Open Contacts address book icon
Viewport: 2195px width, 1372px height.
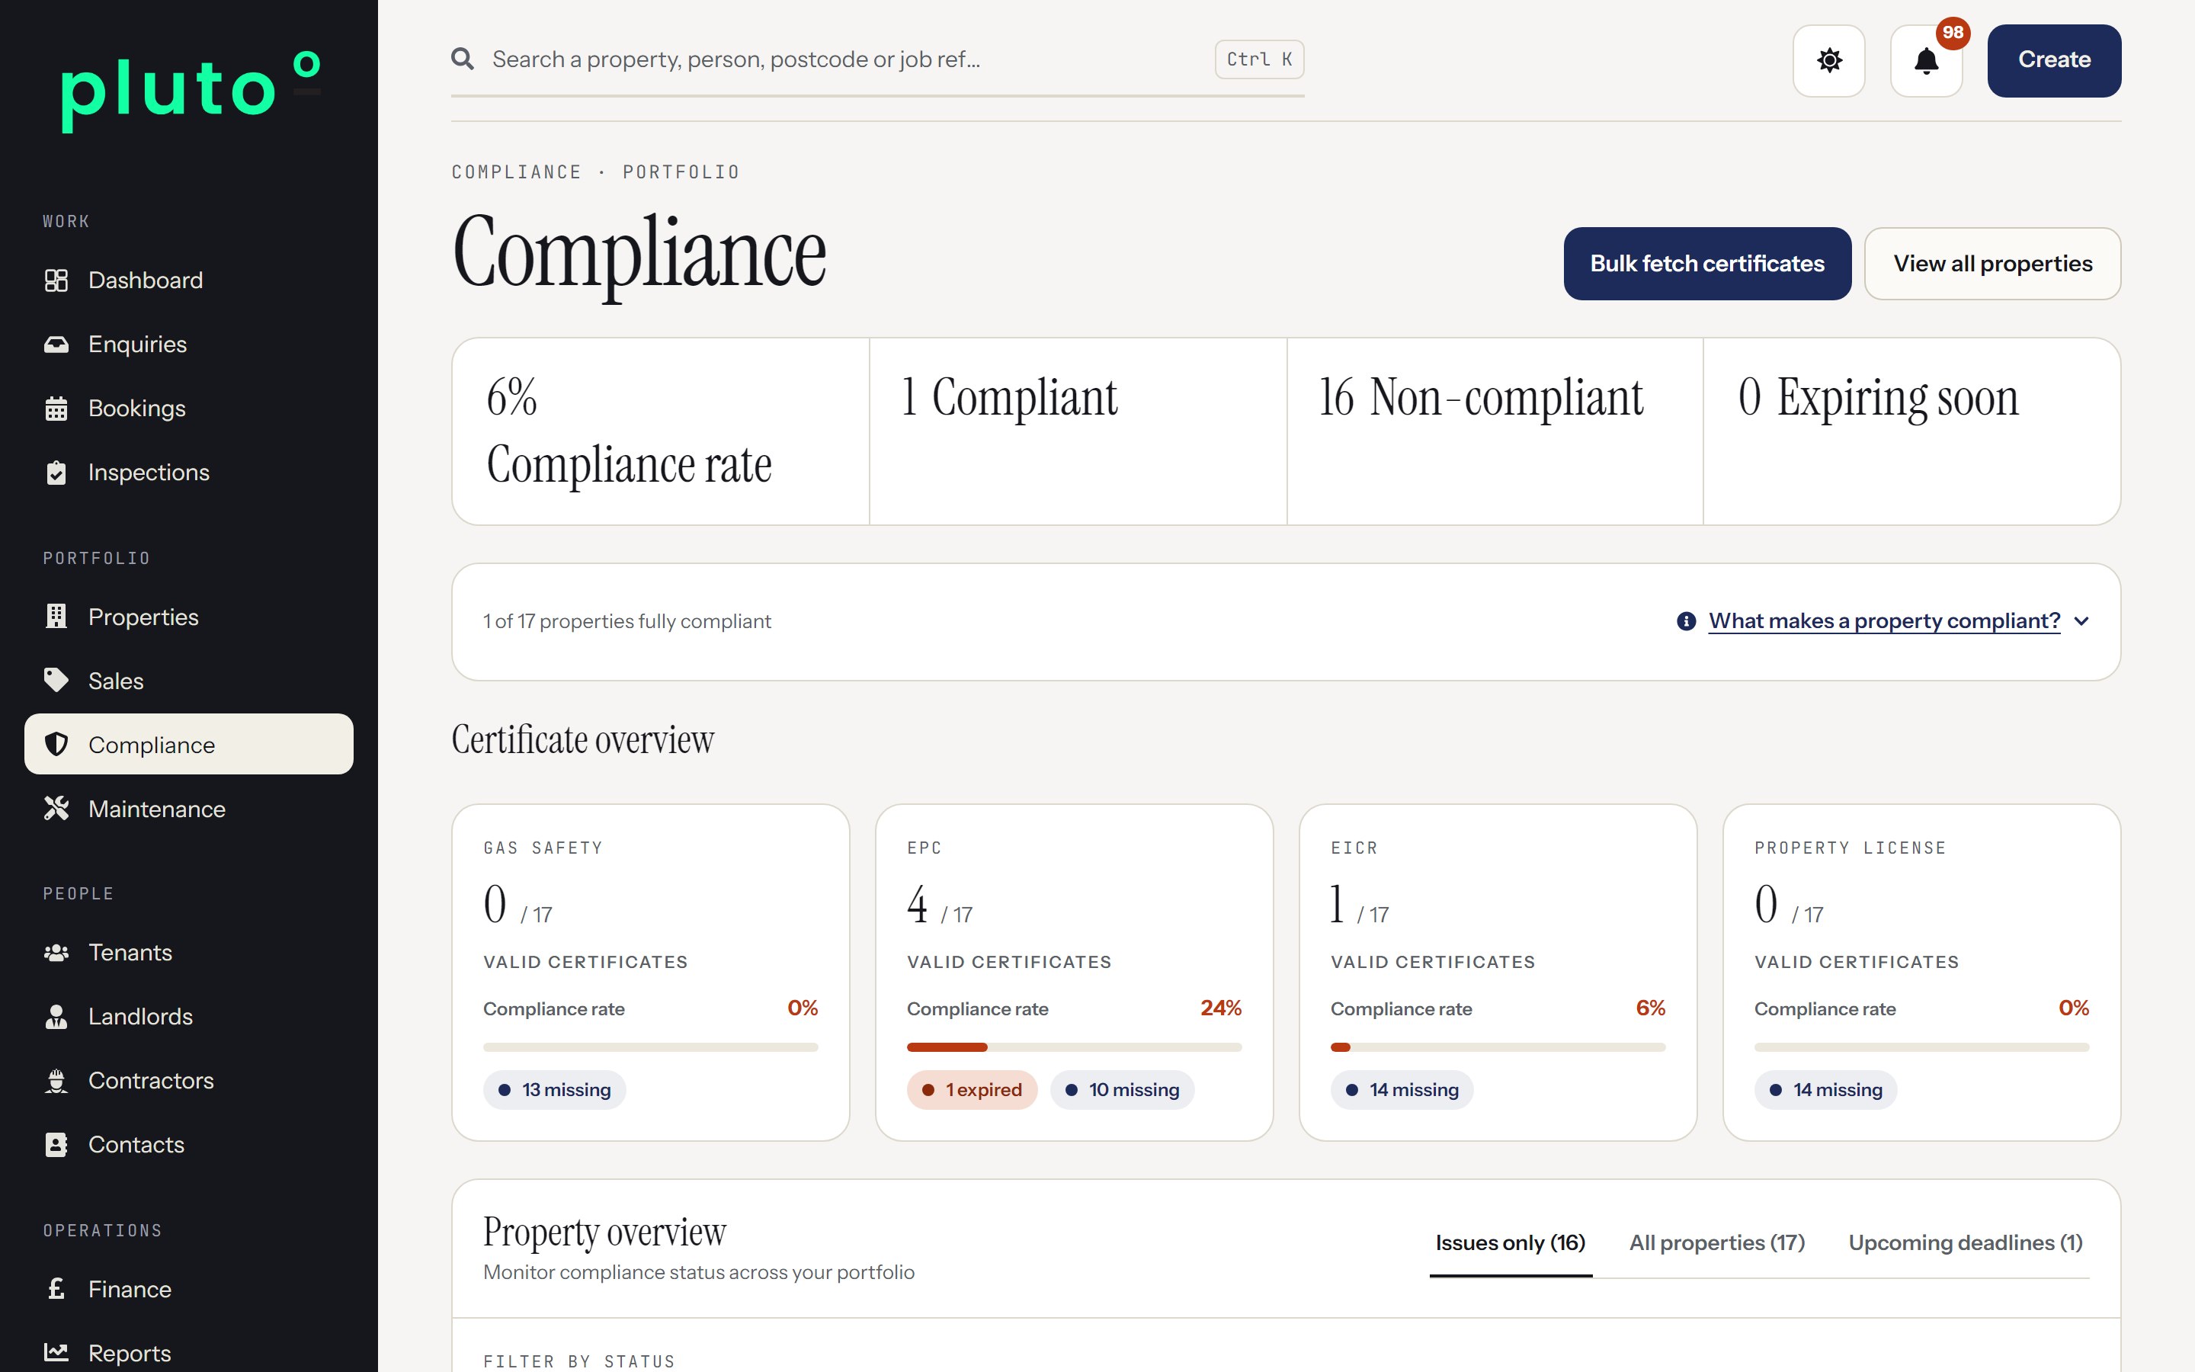point(56,1144)
